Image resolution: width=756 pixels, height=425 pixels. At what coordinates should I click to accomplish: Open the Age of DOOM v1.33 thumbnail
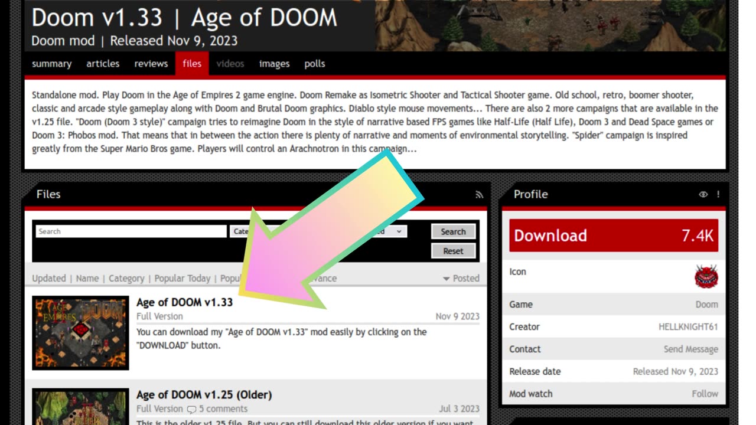[x=80, y=333]
